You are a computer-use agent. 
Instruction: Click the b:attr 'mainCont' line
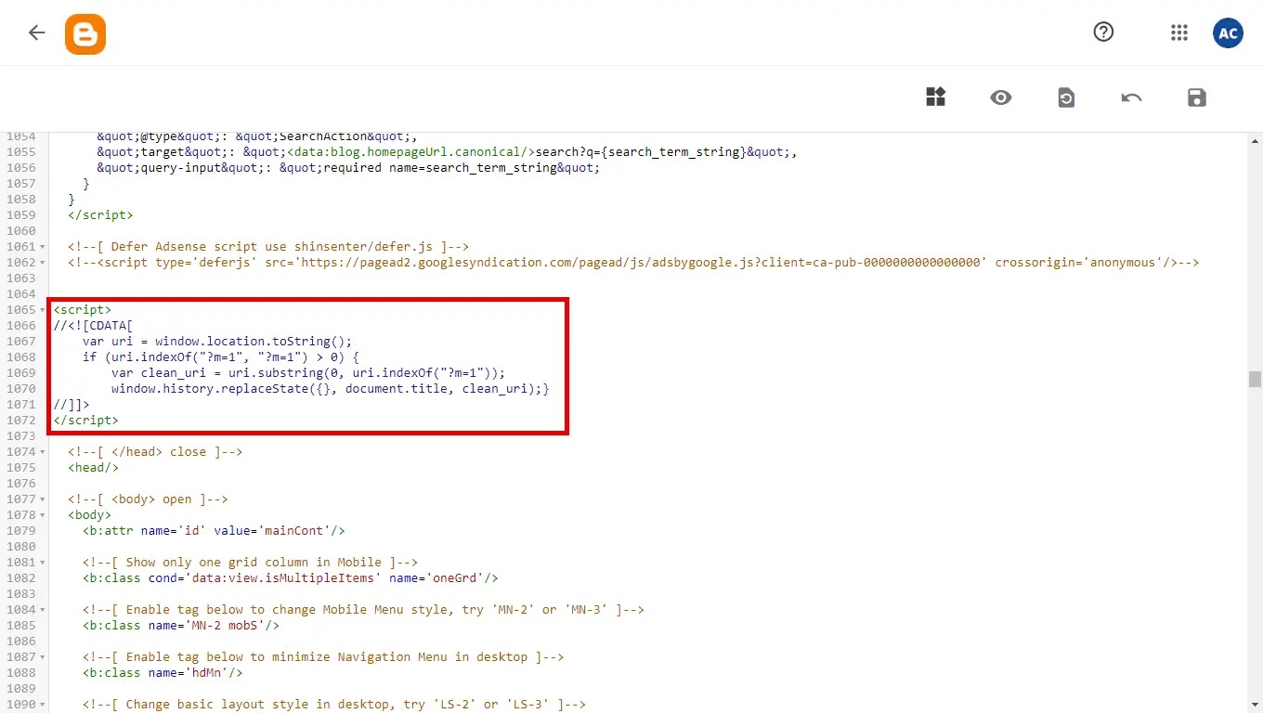pos(214,530)
